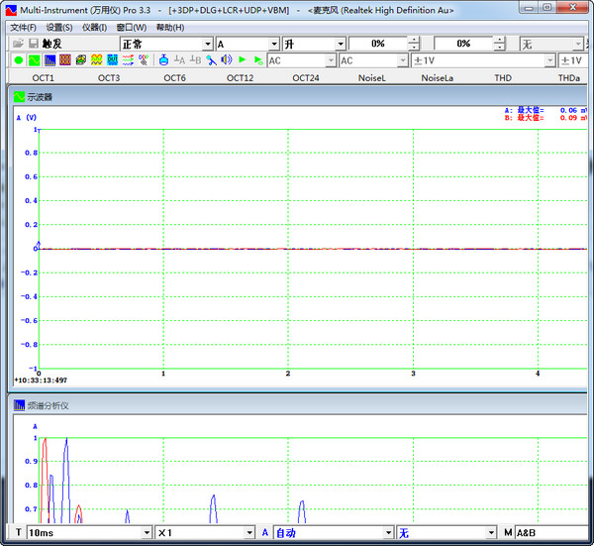Click the looped play arrow icon
Screen dimensions: 594x546
coord(258,60)
